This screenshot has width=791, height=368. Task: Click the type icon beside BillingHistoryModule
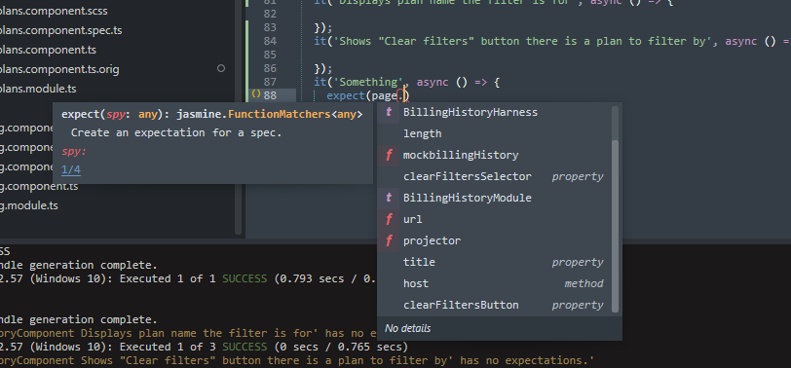[389, 198]
